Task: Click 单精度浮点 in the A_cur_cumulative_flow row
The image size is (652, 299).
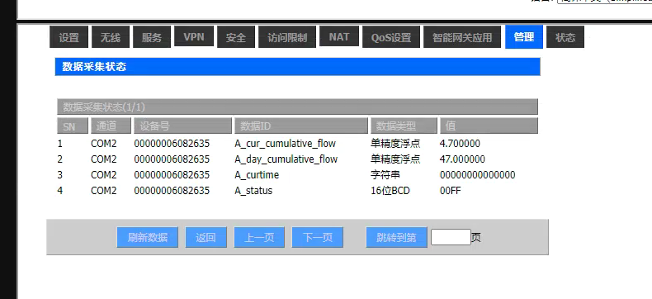Action: (x=395, y=144)
